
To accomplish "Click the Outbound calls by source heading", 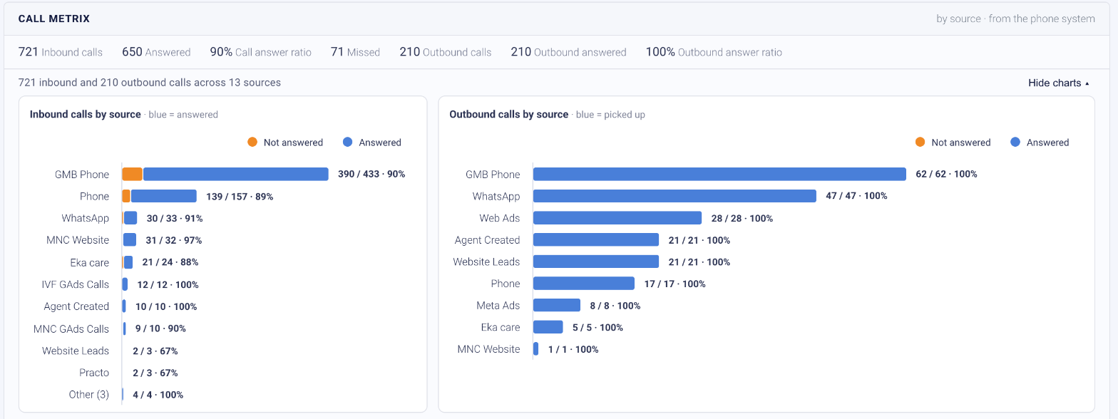I will pos(509,114).
